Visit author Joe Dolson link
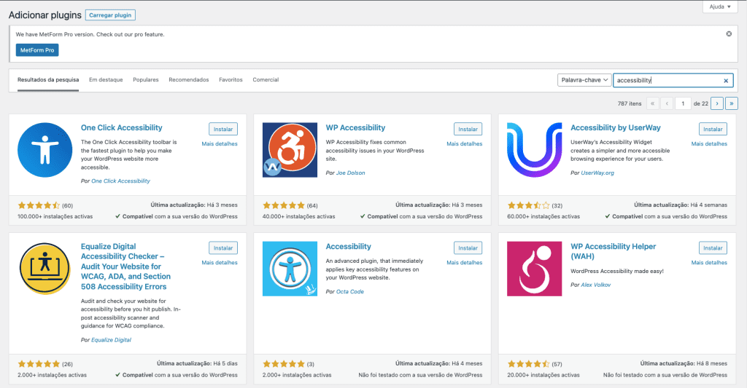 point(351,173)
